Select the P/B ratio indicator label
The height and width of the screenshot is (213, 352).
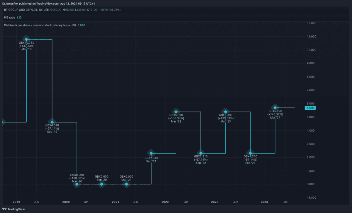pyautogui.click(x=9, y=18)
